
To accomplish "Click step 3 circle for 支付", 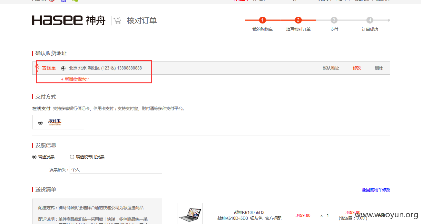I will click(334, 20).
